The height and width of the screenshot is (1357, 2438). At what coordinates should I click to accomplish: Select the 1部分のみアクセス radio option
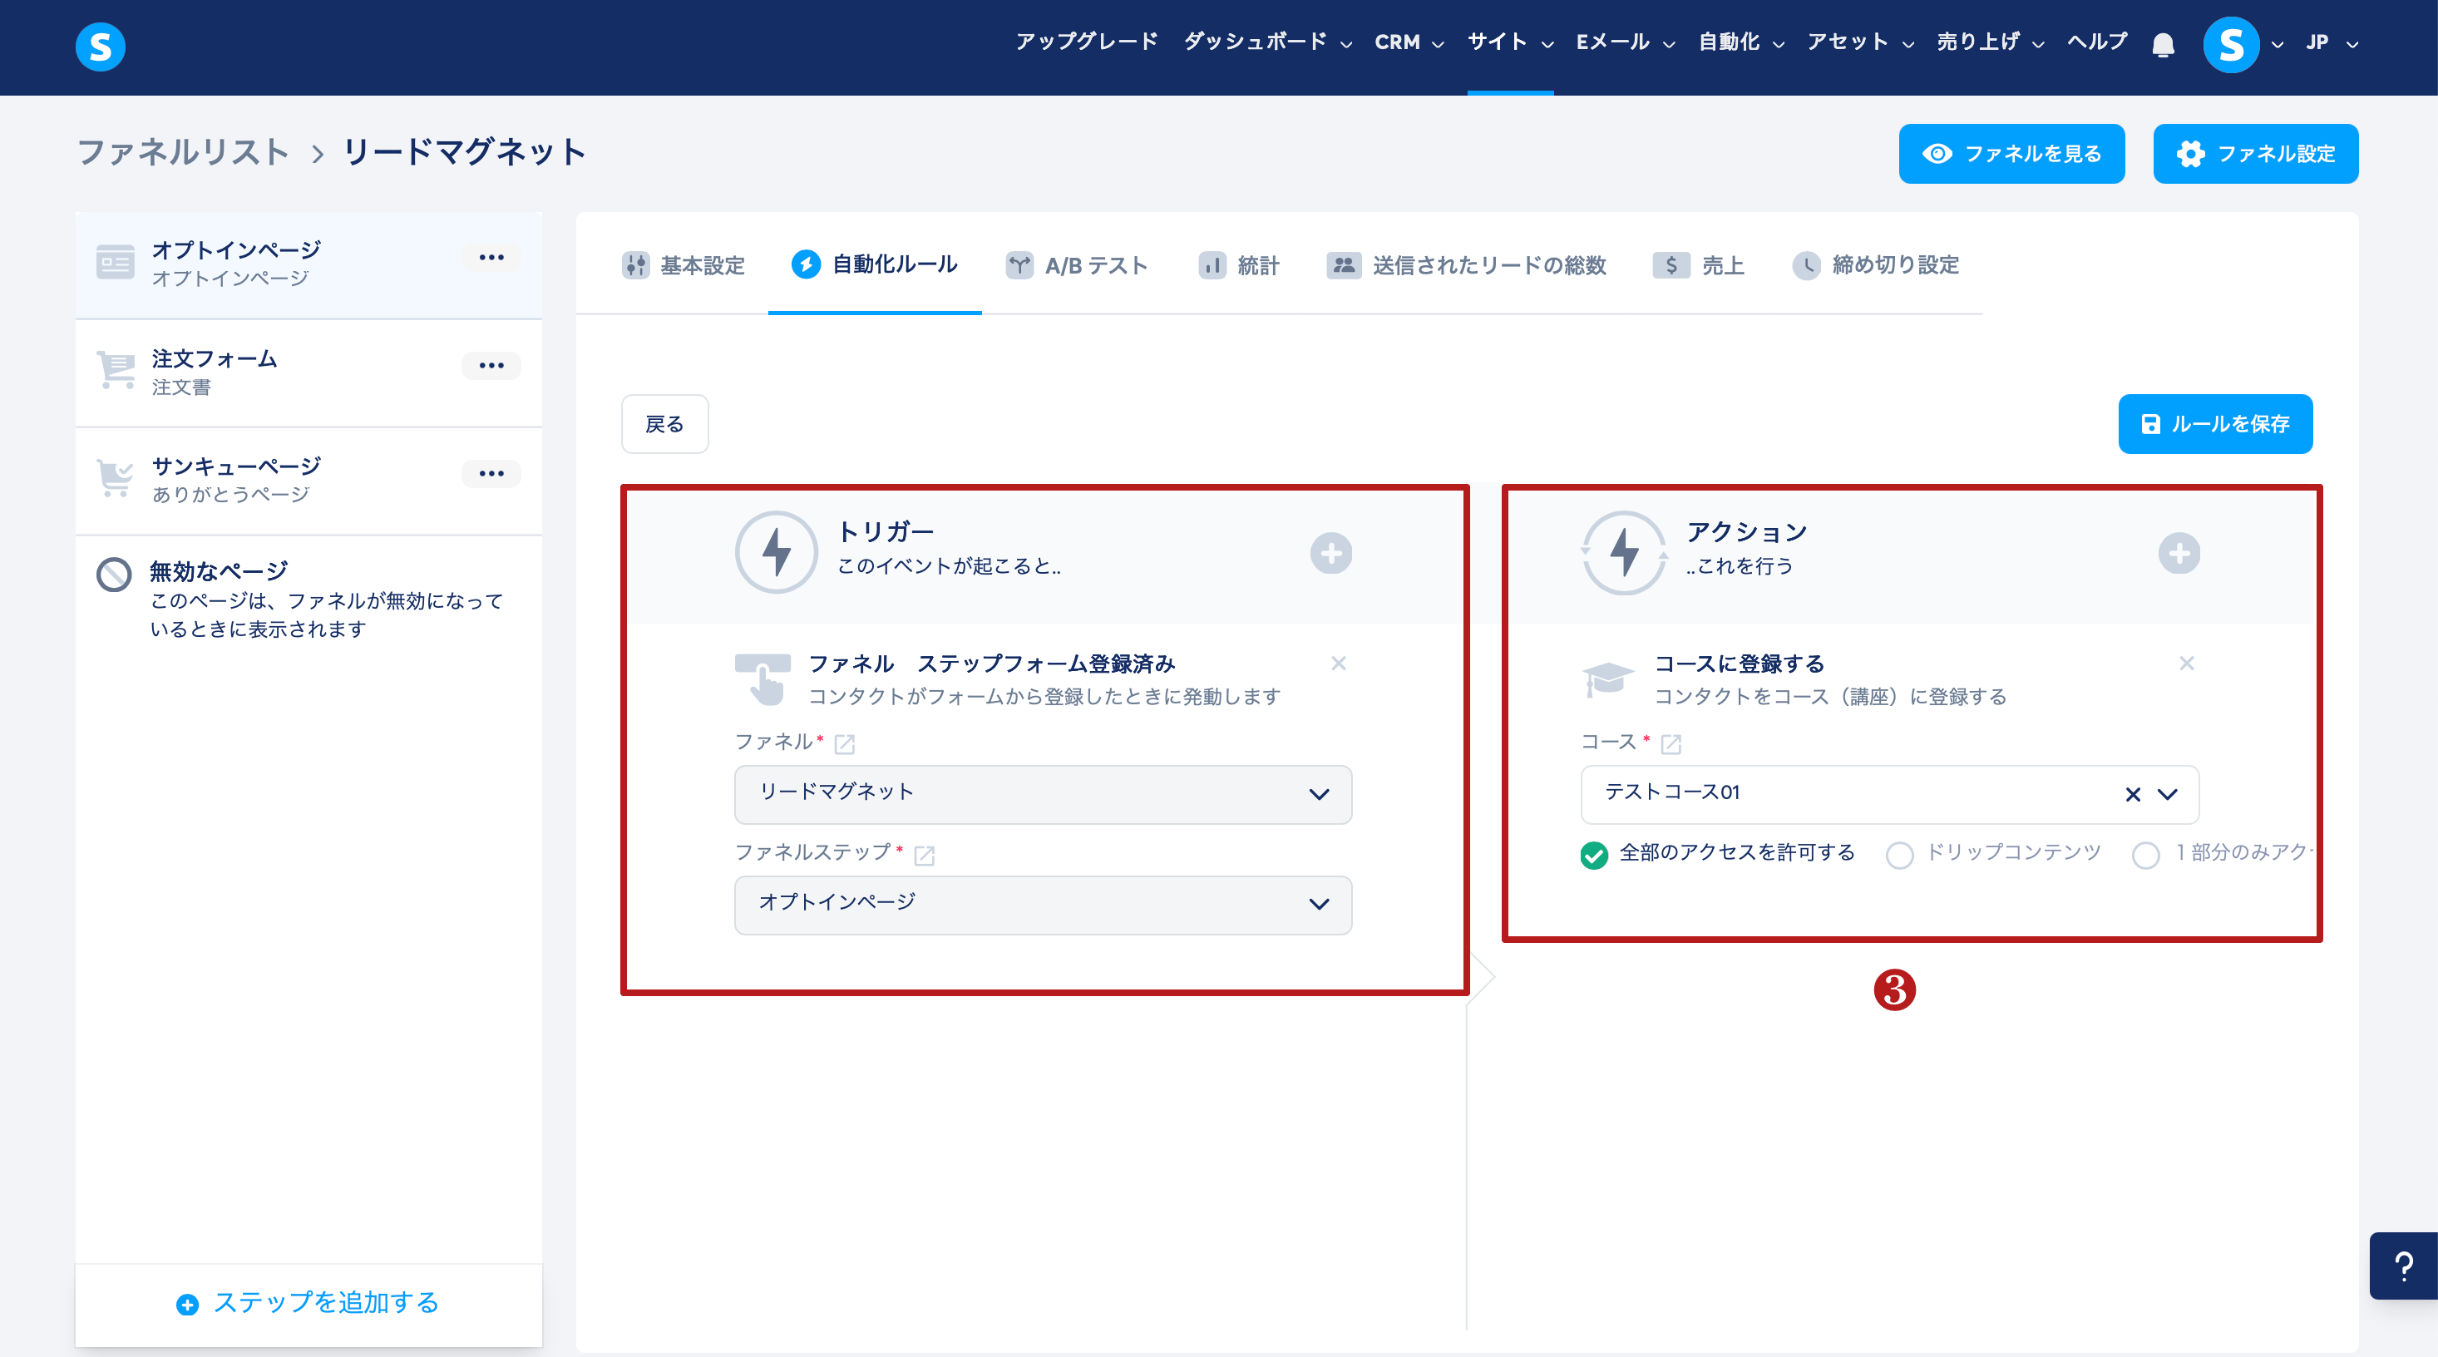pos(2145,856)
